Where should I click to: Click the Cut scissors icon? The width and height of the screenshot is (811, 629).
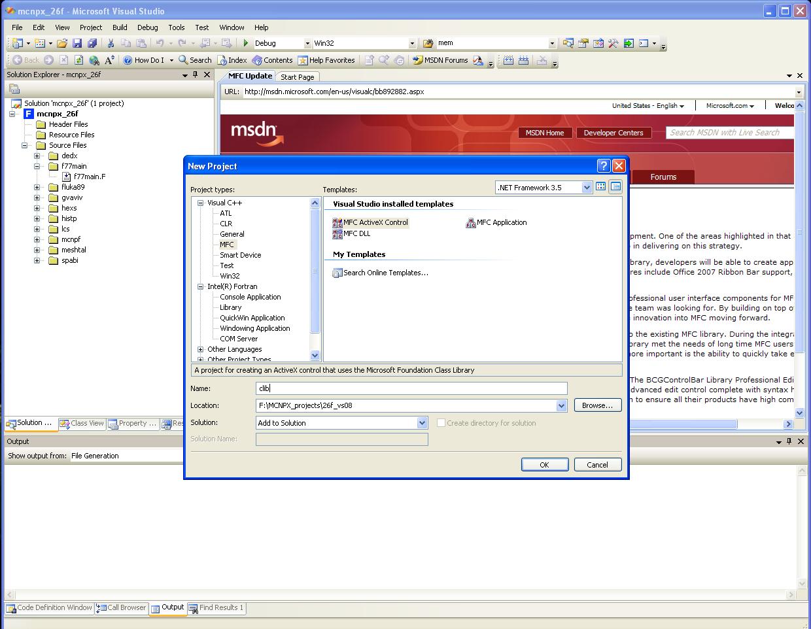[111, 43]
